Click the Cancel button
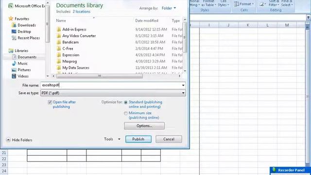 tap(169, 139)
